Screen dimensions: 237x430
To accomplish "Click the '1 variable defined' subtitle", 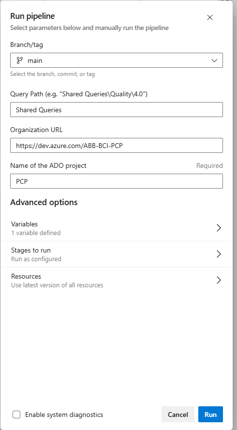I will point(36,233).
